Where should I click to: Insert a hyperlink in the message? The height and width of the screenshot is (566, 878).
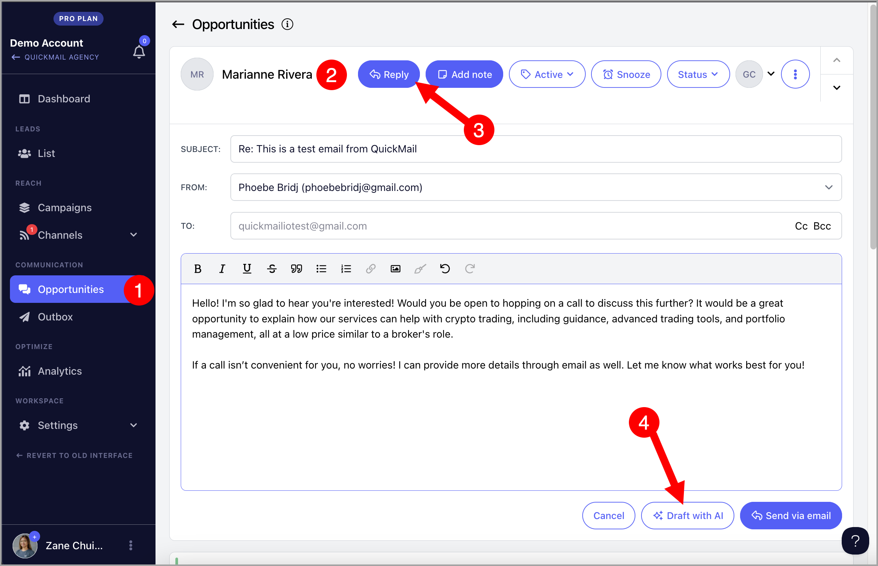(371, 269)
